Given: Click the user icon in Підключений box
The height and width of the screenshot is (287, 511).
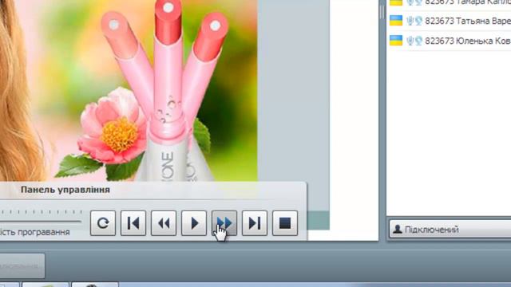Looking at the screenshot, I should coord(398,229).
